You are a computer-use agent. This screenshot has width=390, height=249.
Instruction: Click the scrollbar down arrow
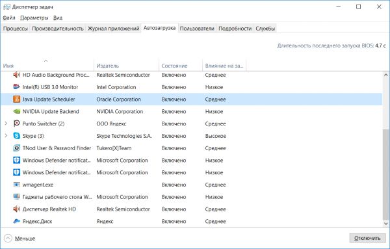(x=385, y=224)
